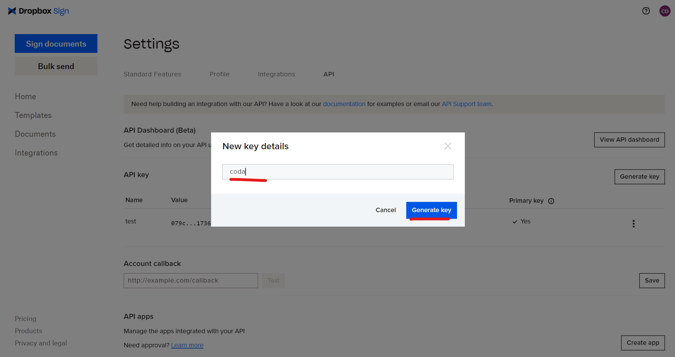
Task: Open three-dot menu for test key
Action: coord(633,223)
